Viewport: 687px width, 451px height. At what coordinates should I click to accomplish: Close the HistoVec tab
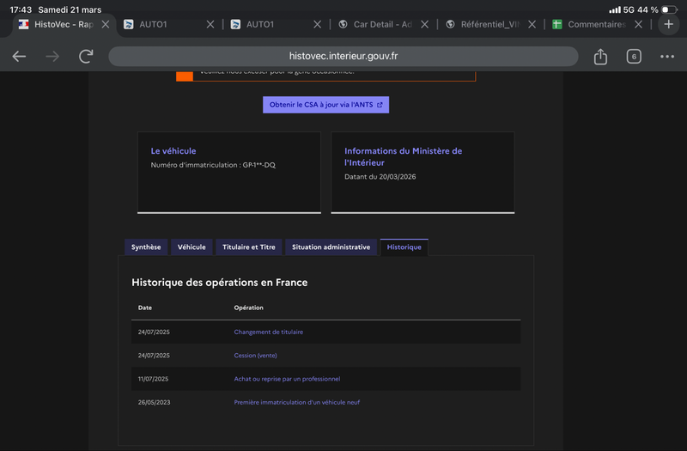click(105, 25)
